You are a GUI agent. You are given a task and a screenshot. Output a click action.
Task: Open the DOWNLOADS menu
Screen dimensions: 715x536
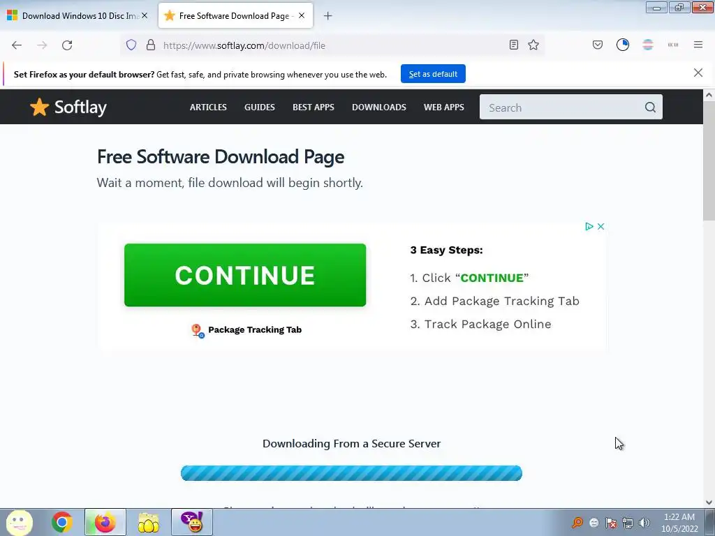(379, 107)
